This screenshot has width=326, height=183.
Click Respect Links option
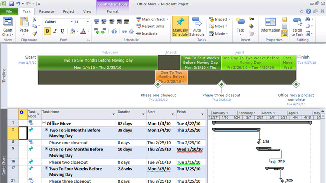[x=150, y=26]
